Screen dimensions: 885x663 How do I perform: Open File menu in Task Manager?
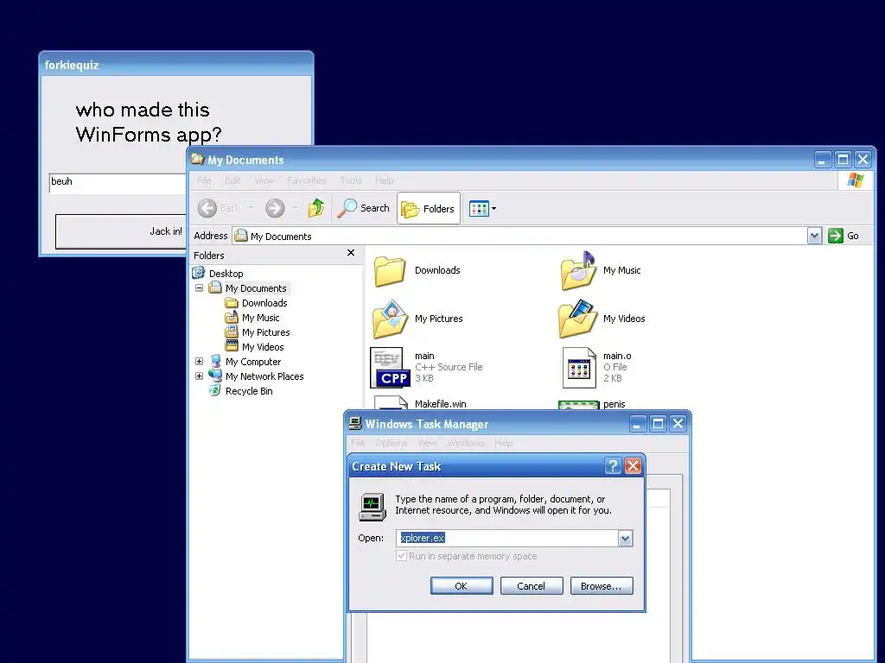coord(358,443)
